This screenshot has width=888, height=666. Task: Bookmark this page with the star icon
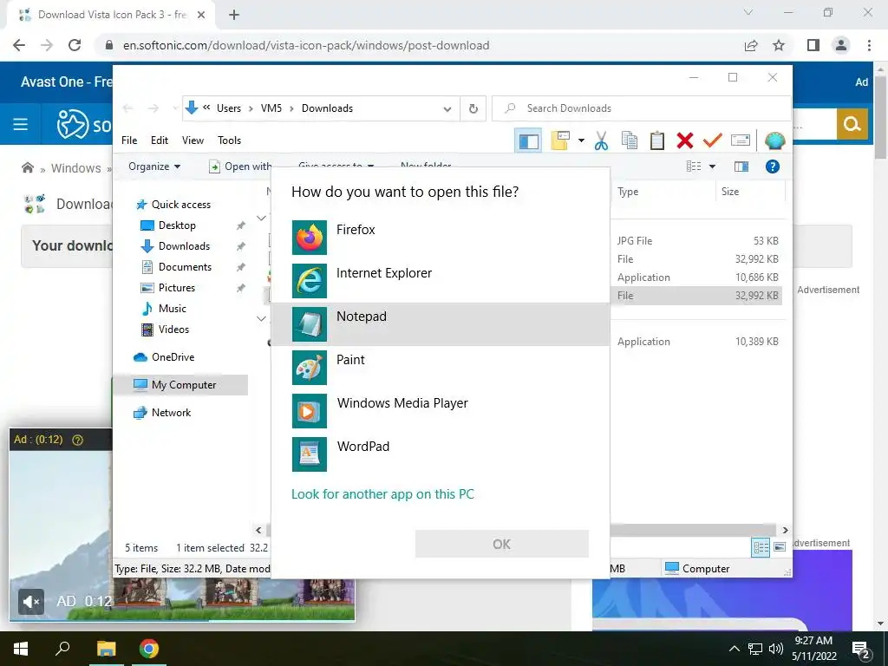(779, 45)
